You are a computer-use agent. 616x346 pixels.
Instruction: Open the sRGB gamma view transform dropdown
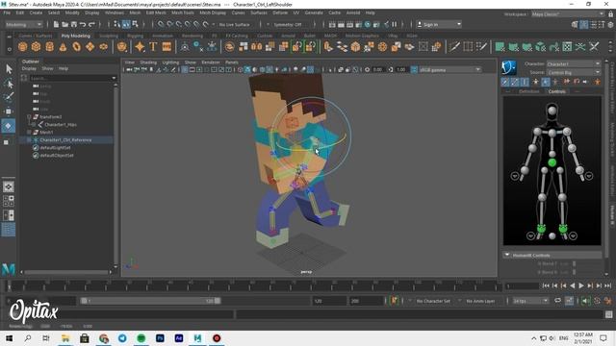pos(450,70)
